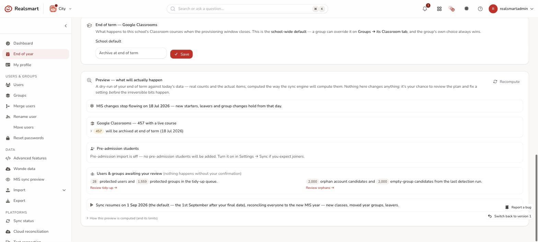Screen dimensions: 538x242
Task: Click the Review tidy-up link
Action: click(104, 188)
